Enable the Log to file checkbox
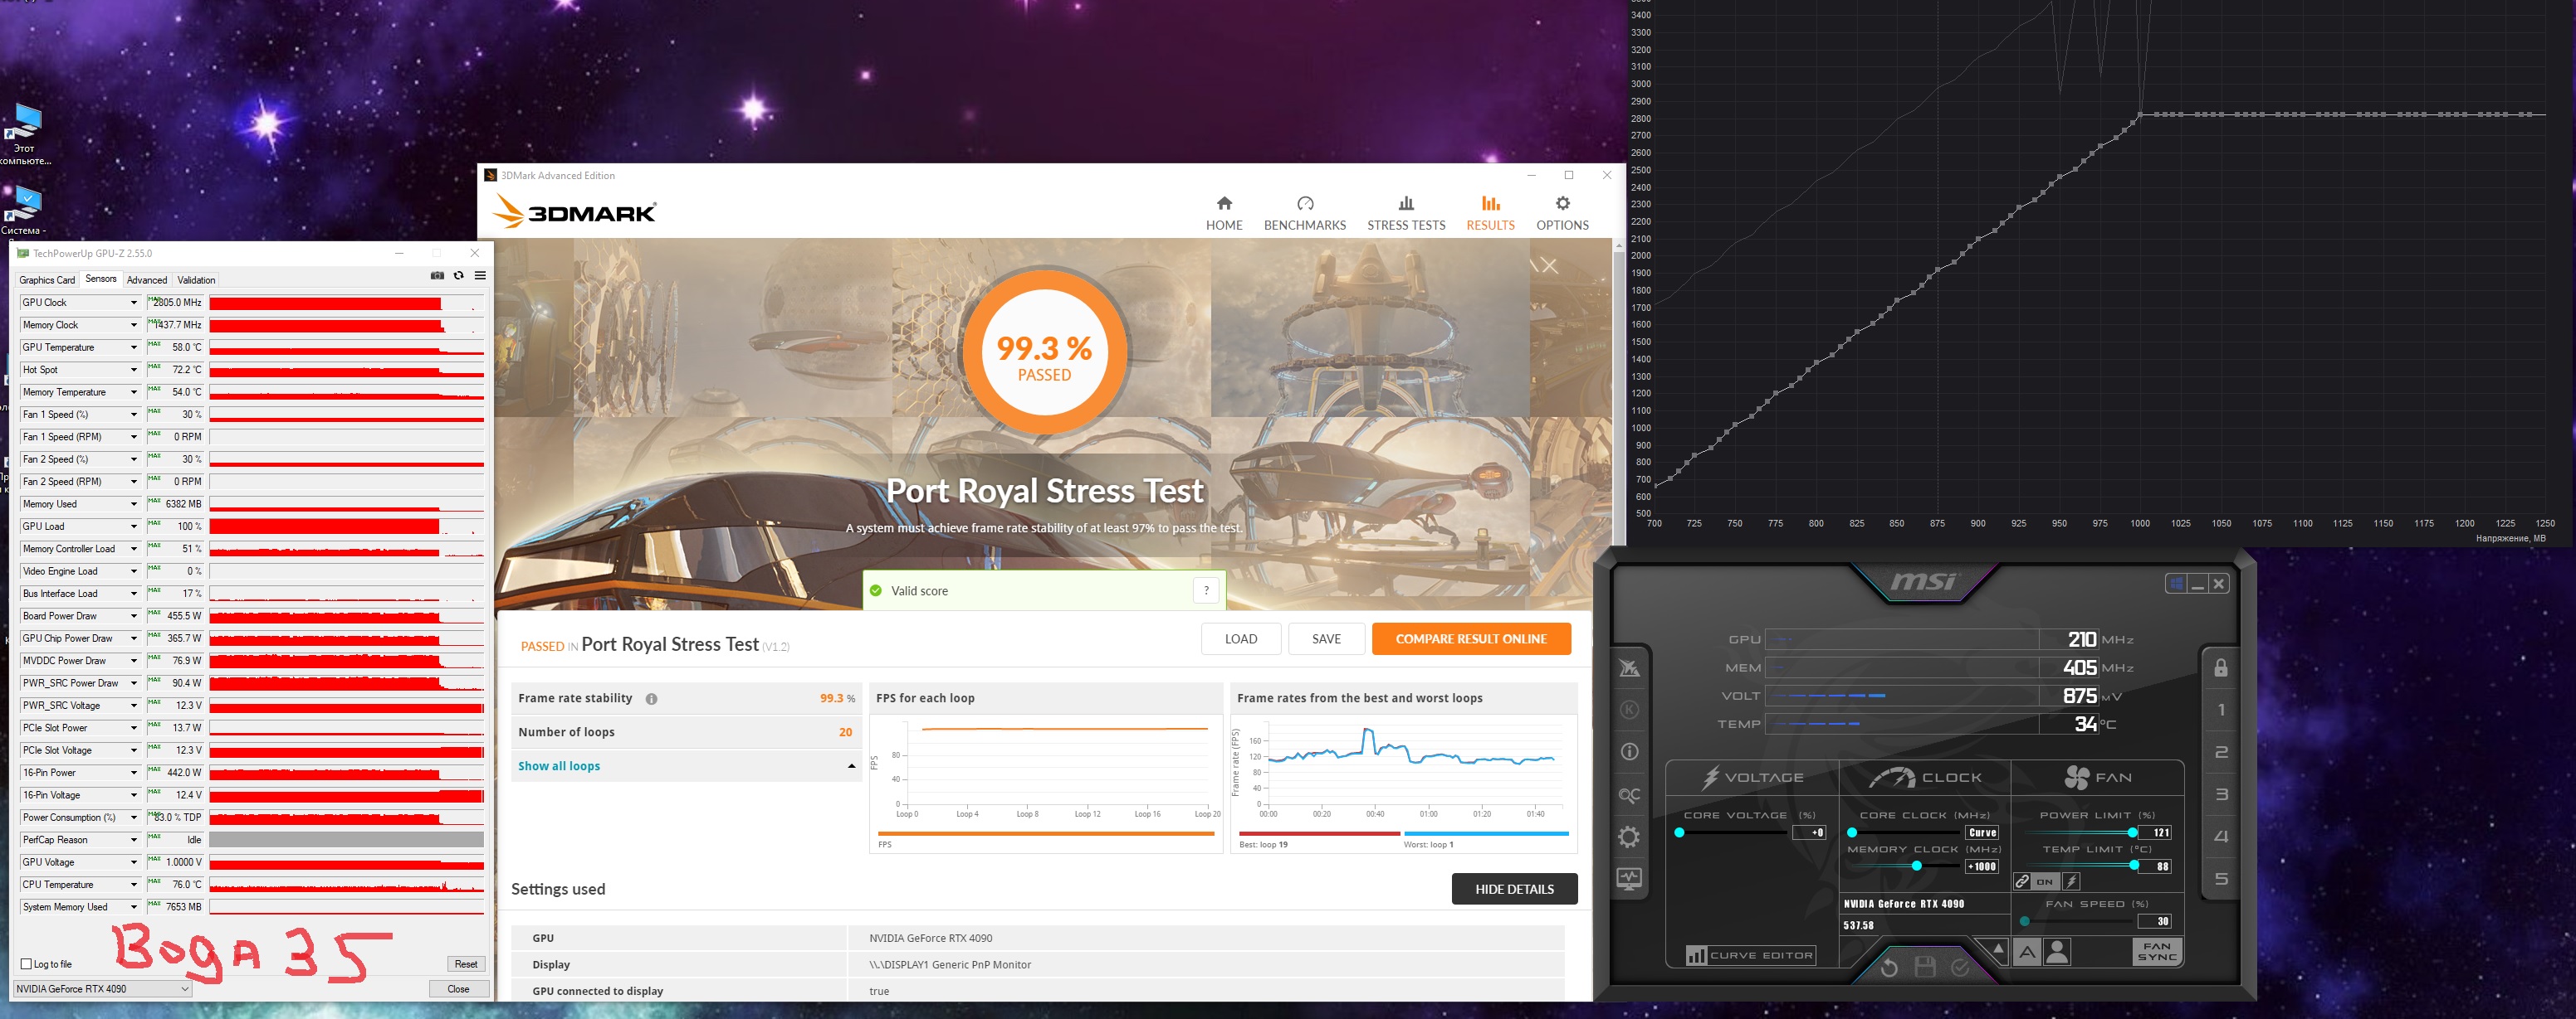This screenshot has width=2576, height=1019. pos(27,964)
